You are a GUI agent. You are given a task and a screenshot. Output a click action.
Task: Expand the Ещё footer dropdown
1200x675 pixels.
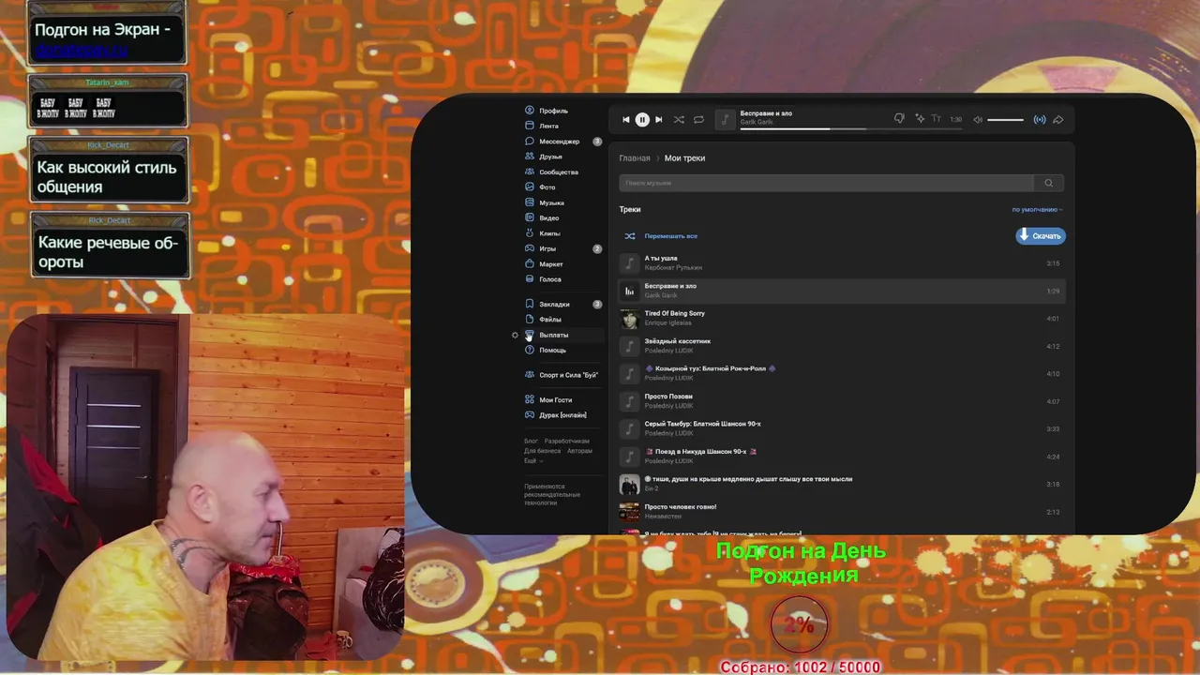click(x=532, y=460)
